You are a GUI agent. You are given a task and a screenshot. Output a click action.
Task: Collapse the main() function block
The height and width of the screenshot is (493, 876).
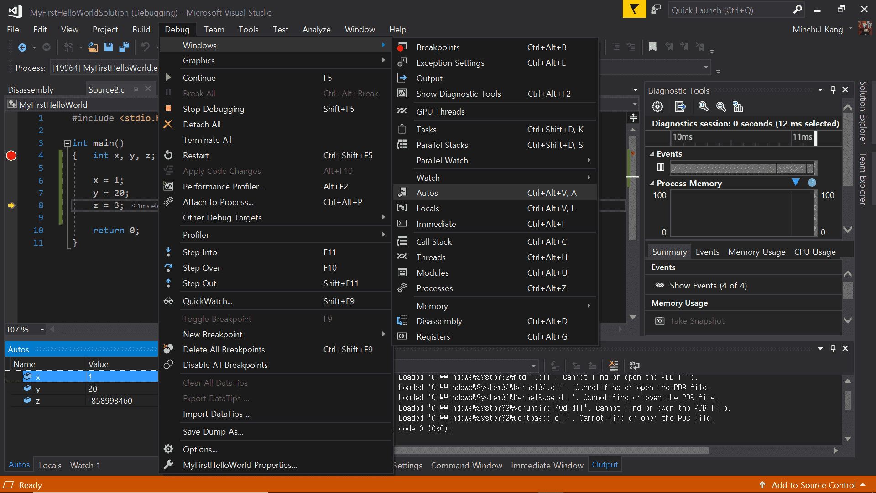(68, 143)
